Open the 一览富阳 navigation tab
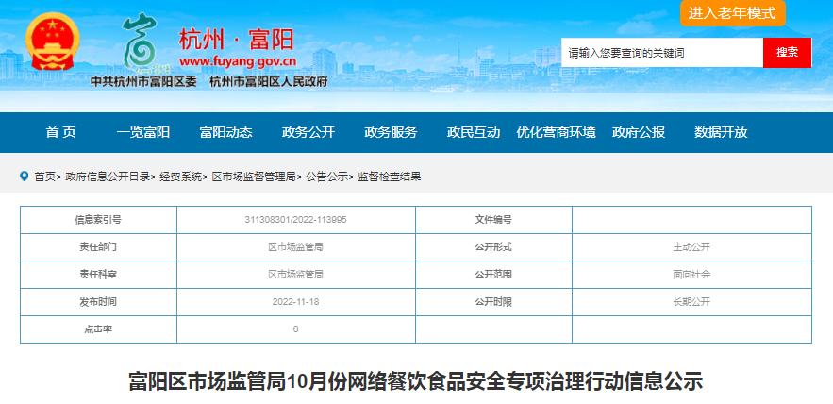 pos(143,133)
